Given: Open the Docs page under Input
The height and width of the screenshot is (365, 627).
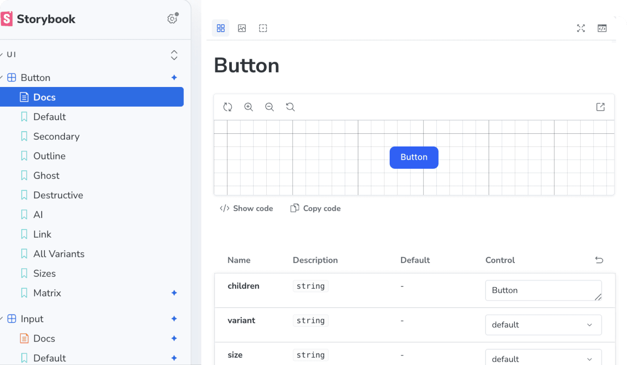Looking at the screenshot, I should click(44, 339).
